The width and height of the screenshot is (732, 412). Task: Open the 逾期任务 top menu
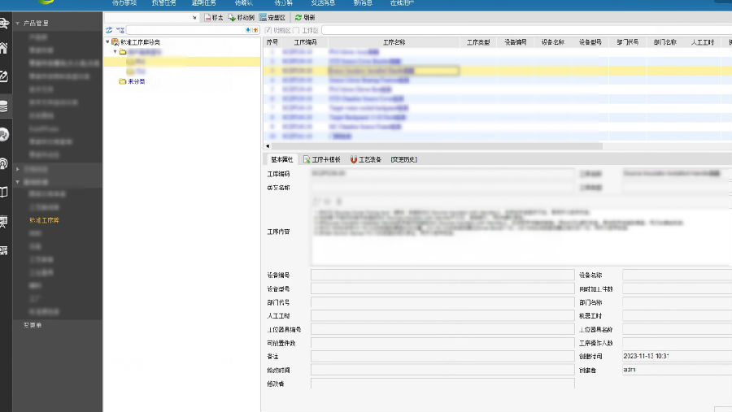pyautogui.click(x=203, y=2)
